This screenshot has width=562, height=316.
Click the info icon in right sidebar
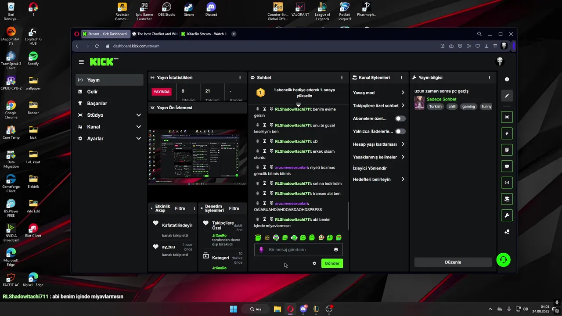507,79
